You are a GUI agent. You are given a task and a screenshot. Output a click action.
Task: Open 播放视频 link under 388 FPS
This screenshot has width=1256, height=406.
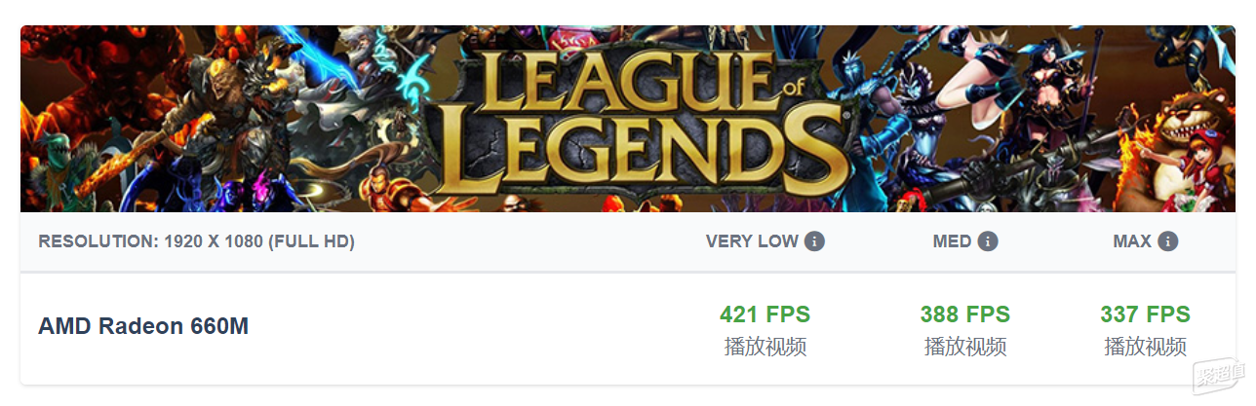[965, 347]
